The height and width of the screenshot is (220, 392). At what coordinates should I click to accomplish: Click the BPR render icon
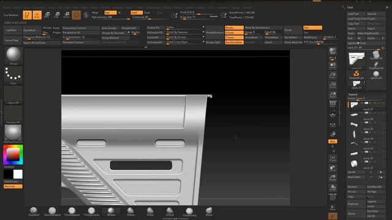point(333,51)
